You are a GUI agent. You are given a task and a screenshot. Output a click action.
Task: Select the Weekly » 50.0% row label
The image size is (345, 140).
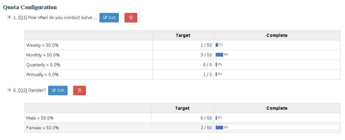42,45
